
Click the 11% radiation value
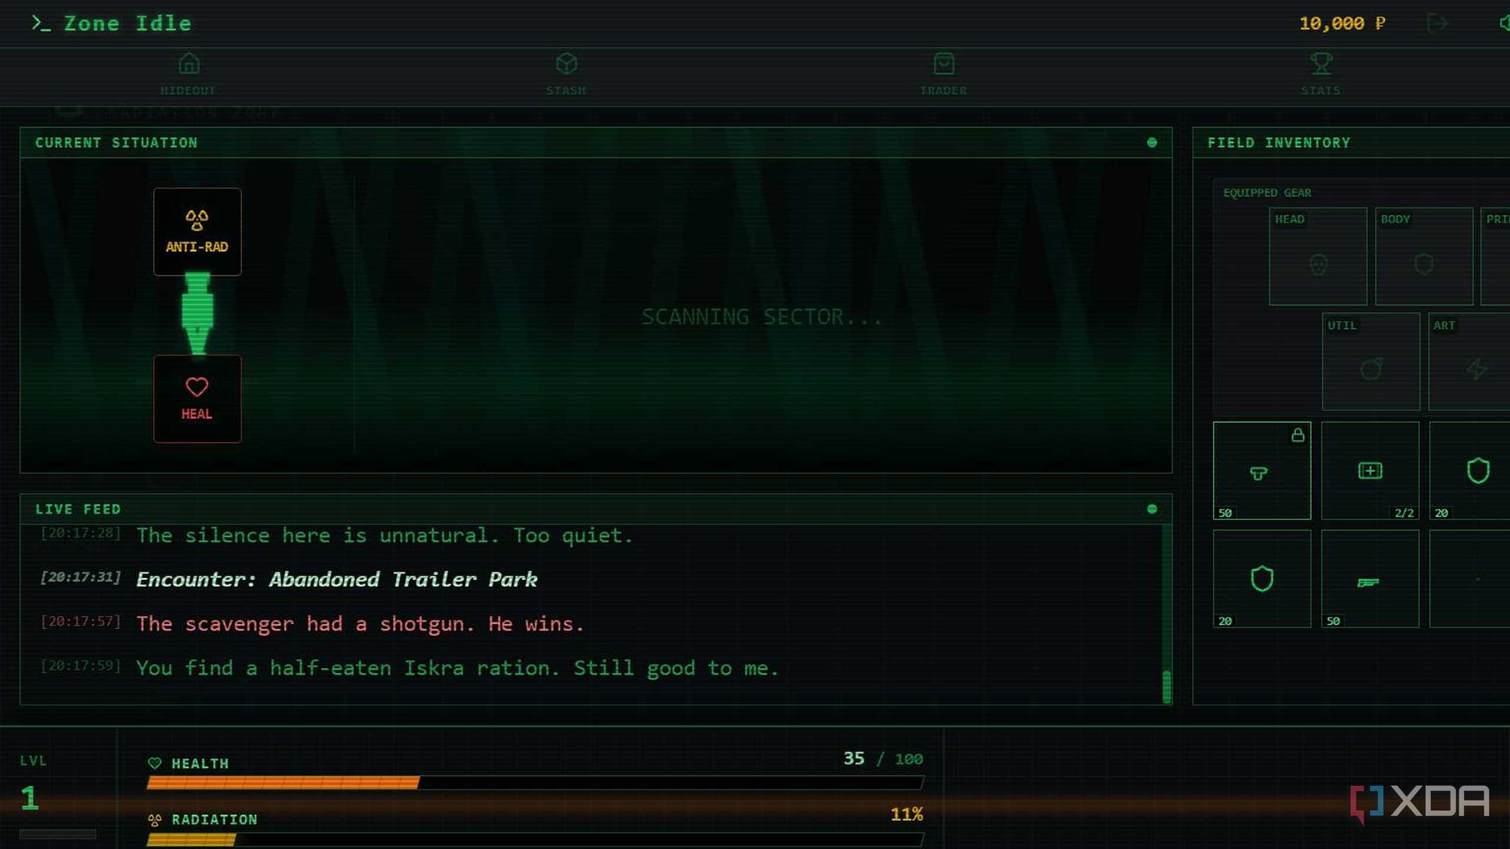907,814
